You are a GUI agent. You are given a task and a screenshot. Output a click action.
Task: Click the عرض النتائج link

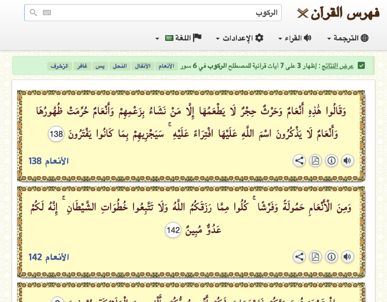coord(338,66)
